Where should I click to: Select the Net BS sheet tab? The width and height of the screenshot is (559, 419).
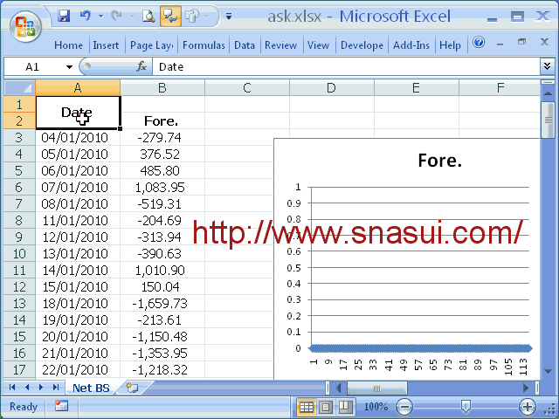click(x=91, y=388)
